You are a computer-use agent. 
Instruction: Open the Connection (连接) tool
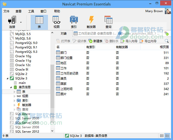(12, 22)
